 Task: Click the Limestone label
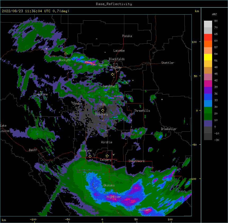[40, 94]
